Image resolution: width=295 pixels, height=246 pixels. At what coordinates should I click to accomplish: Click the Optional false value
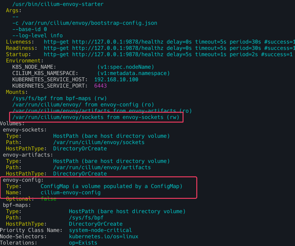[49, 199]
